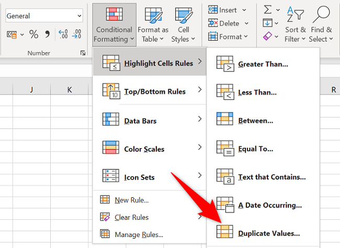Choose the Between rule
The width and height of the screenshot is (340, 248).
pos(263,121)
